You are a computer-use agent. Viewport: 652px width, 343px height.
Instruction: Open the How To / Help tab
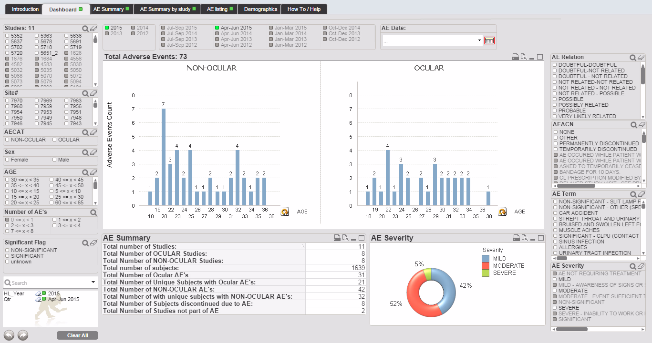[x=304, y=9]
